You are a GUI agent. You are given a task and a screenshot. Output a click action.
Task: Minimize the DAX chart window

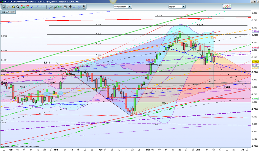[x=252, y=2]
